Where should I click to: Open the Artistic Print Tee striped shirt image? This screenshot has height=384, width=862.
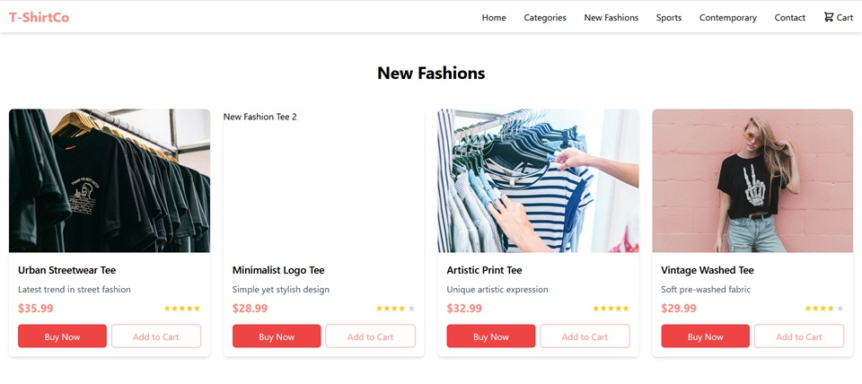(538, 180)
